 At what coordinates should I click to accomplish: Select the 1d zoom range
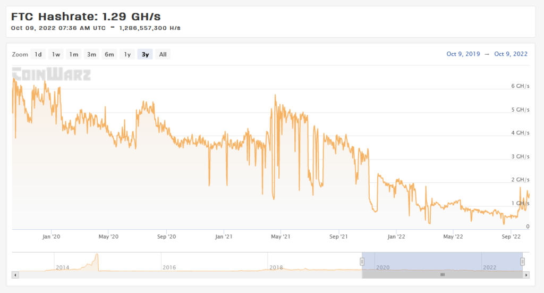(38, 54)
